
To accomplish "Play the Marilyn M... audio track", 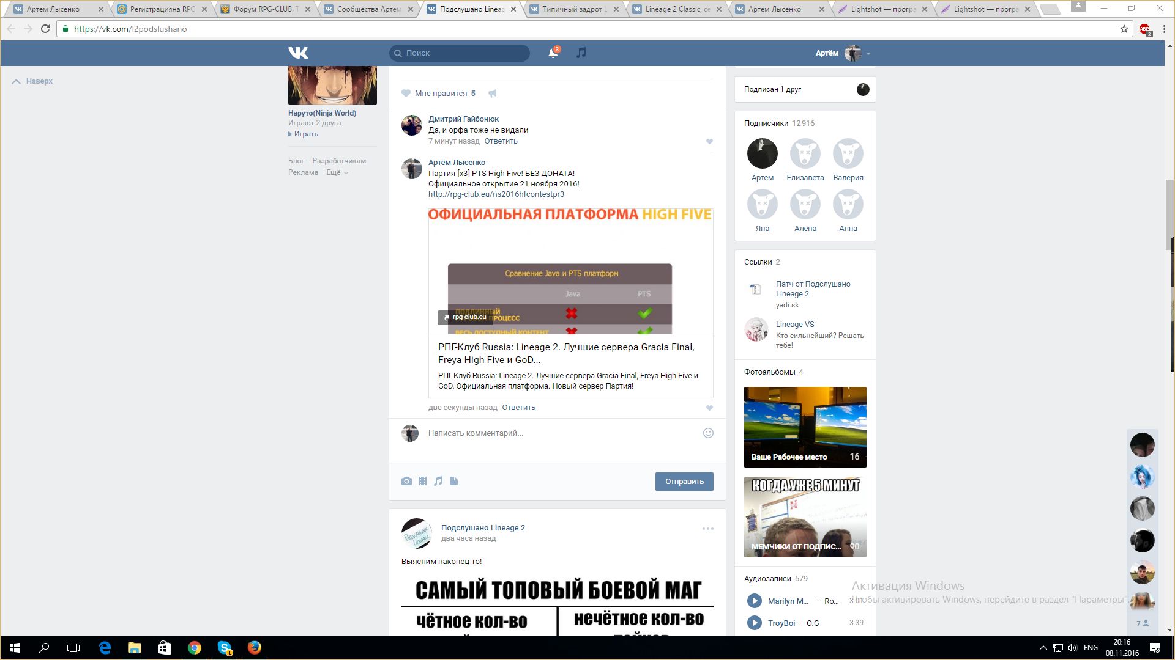I will (x=755, y=601).
